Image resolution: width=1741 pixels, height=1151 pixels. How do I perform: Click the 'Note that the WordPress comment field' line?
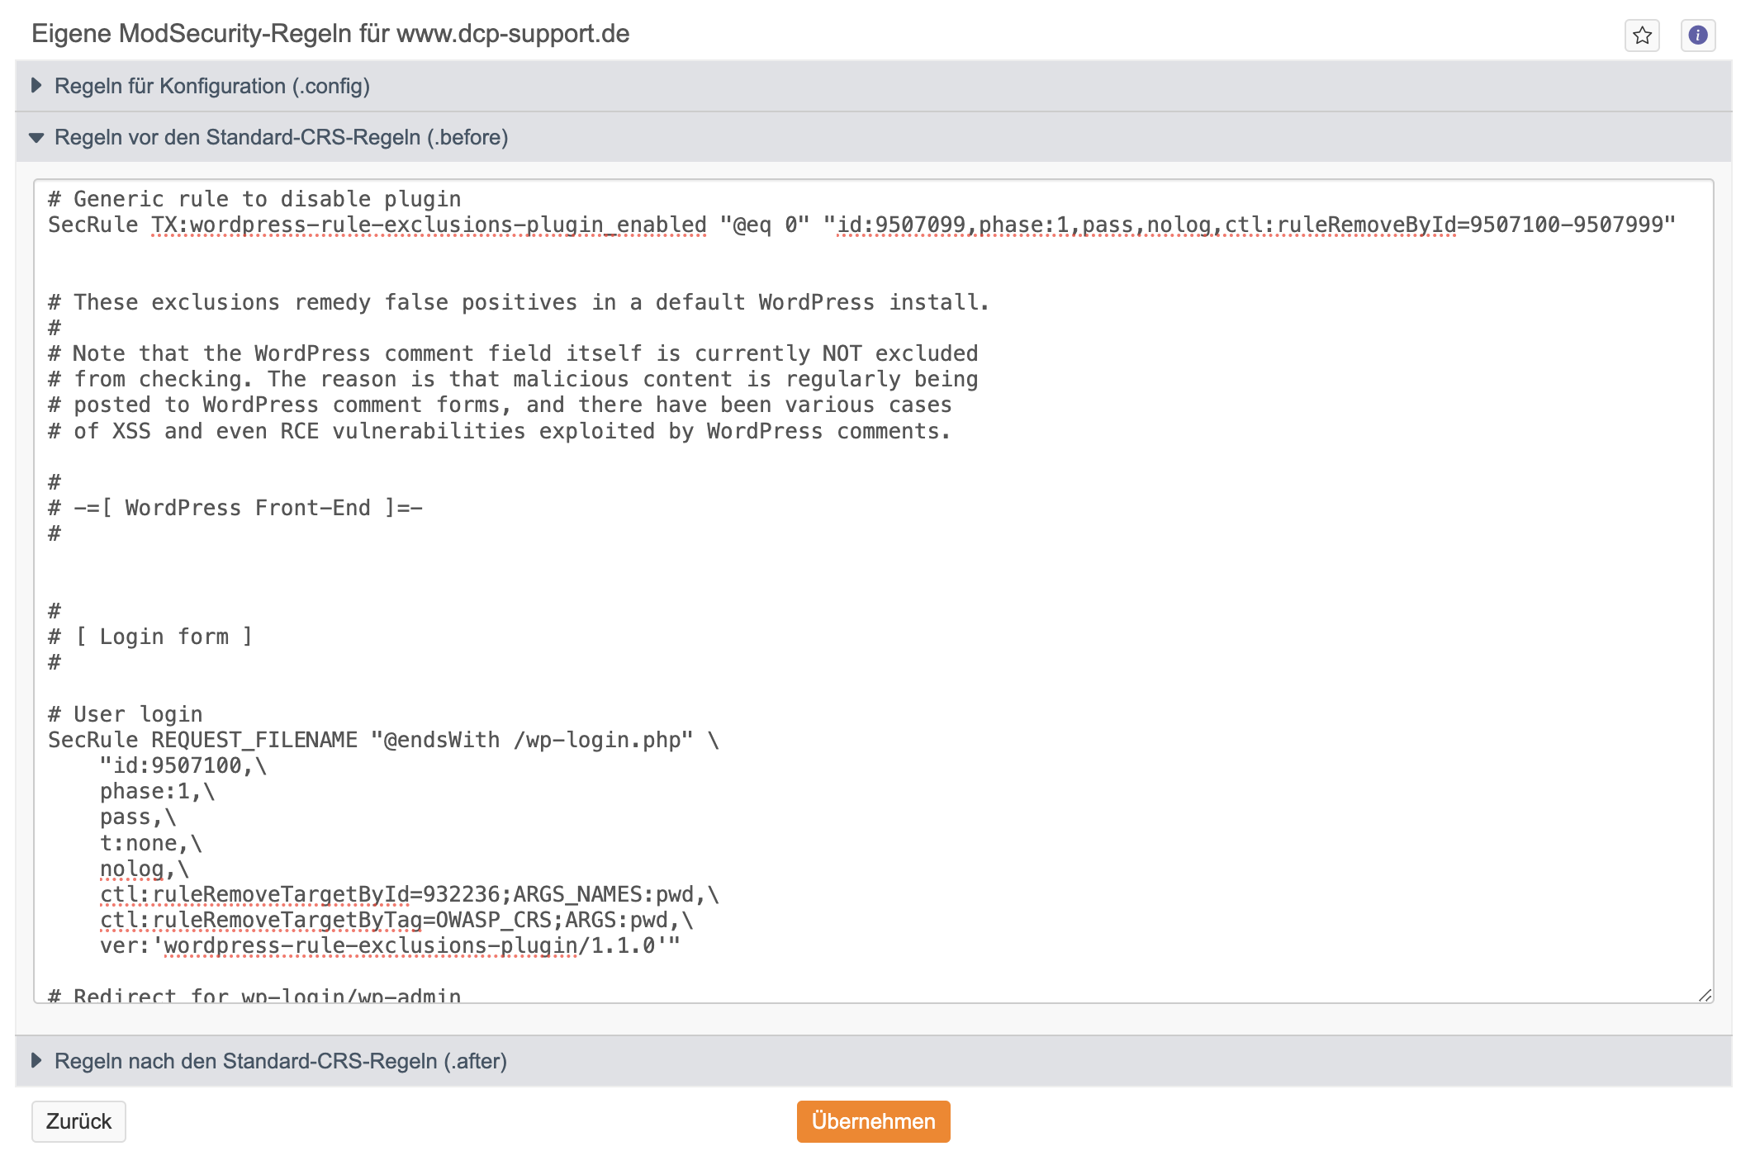[x=513, y=353]
